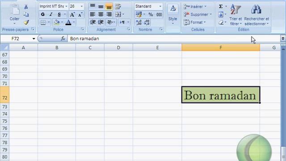Screen dimensions: 286x161
Task: Click the format painter brush icon
Action: [x=26, y=22]
